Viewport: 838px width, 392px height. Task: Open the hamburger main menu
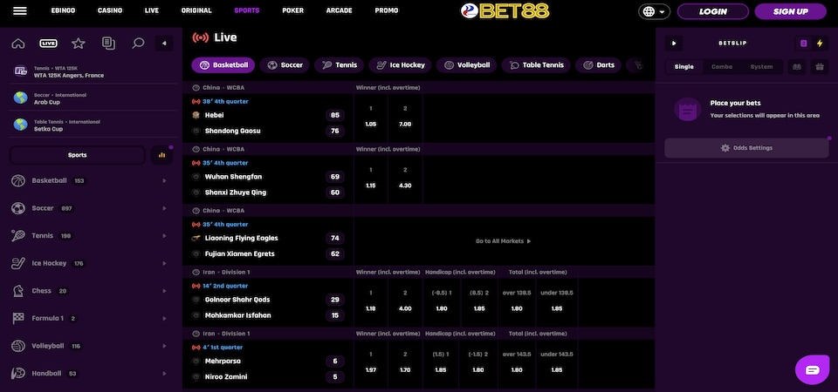tap(20, 10)
